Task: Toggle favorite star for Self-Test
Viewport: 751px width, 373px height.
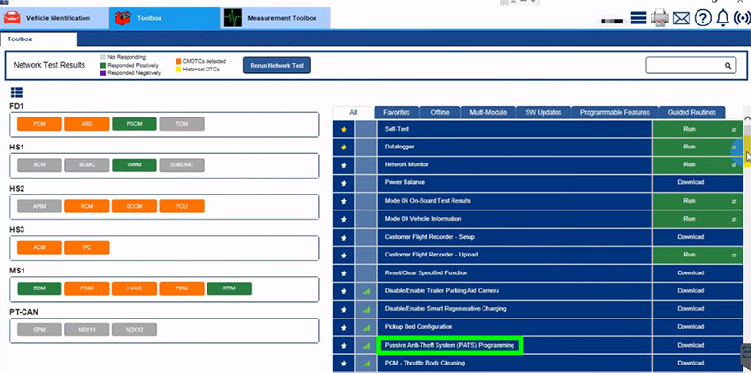Action: (344, 129)
